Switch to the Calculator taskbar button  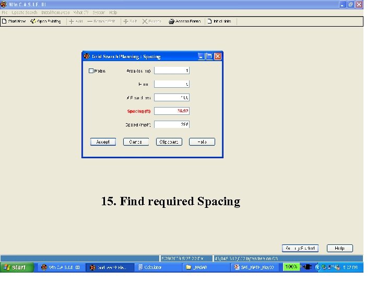[158, 267]
